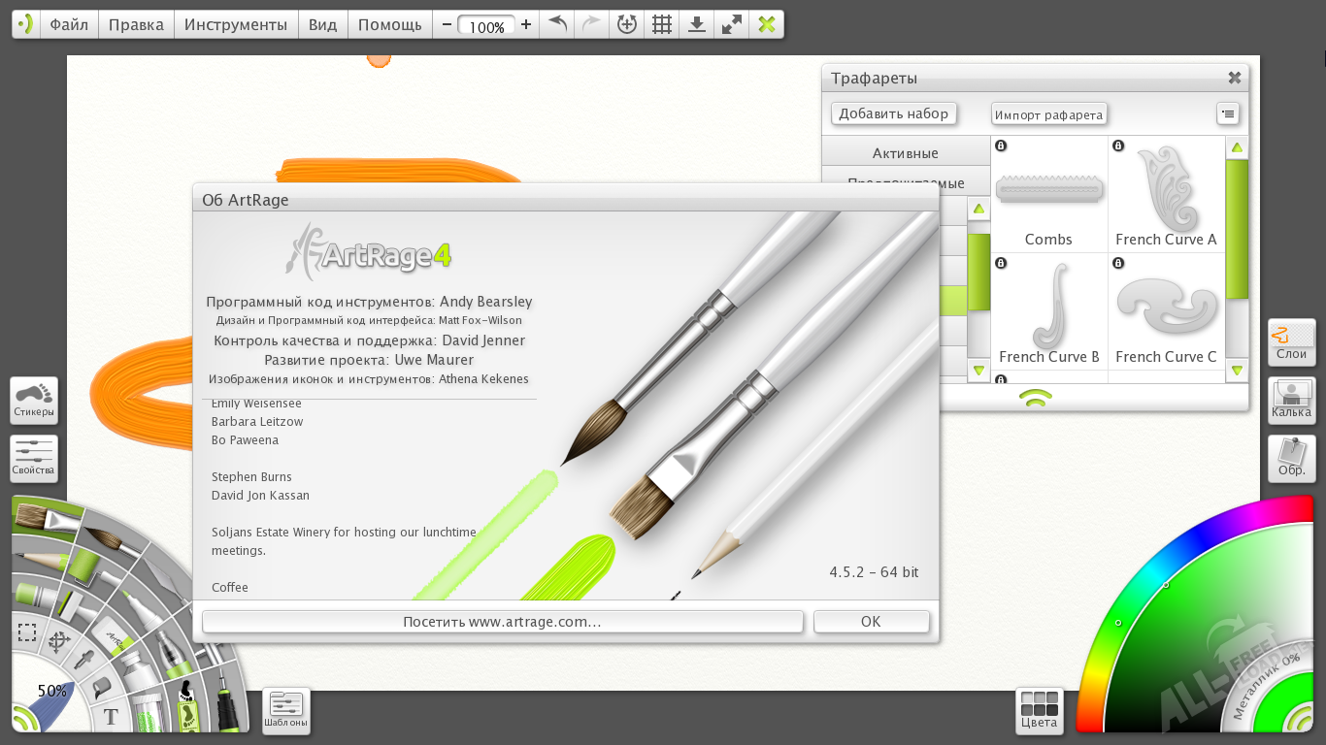This screenshot has height=745, width=1326.
Task: Open the Стикеры panel
Action: pos(34,401)
